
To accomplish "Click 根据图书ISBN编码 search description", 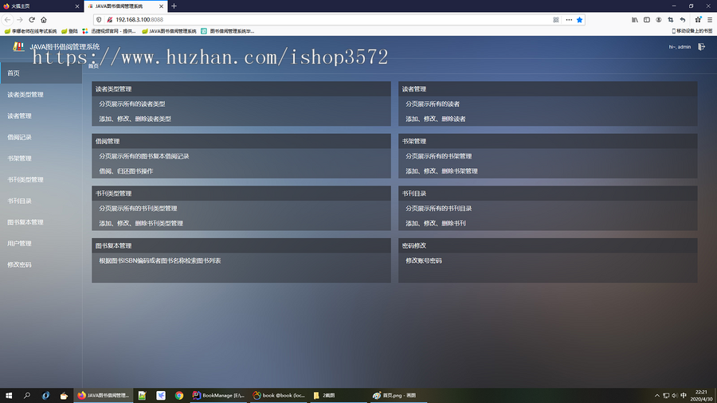I will (x=160, y=261).
